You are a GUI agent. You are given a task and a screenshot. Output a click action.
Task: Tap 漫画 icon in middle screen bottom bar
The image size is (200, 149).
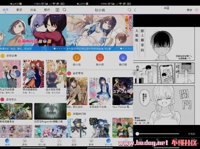tap(74, 141)
